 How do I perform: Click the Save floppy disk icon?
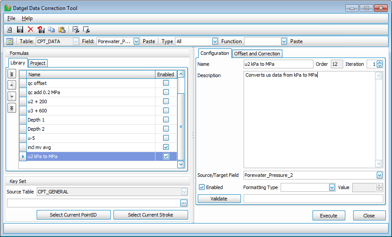pos(20,30)
